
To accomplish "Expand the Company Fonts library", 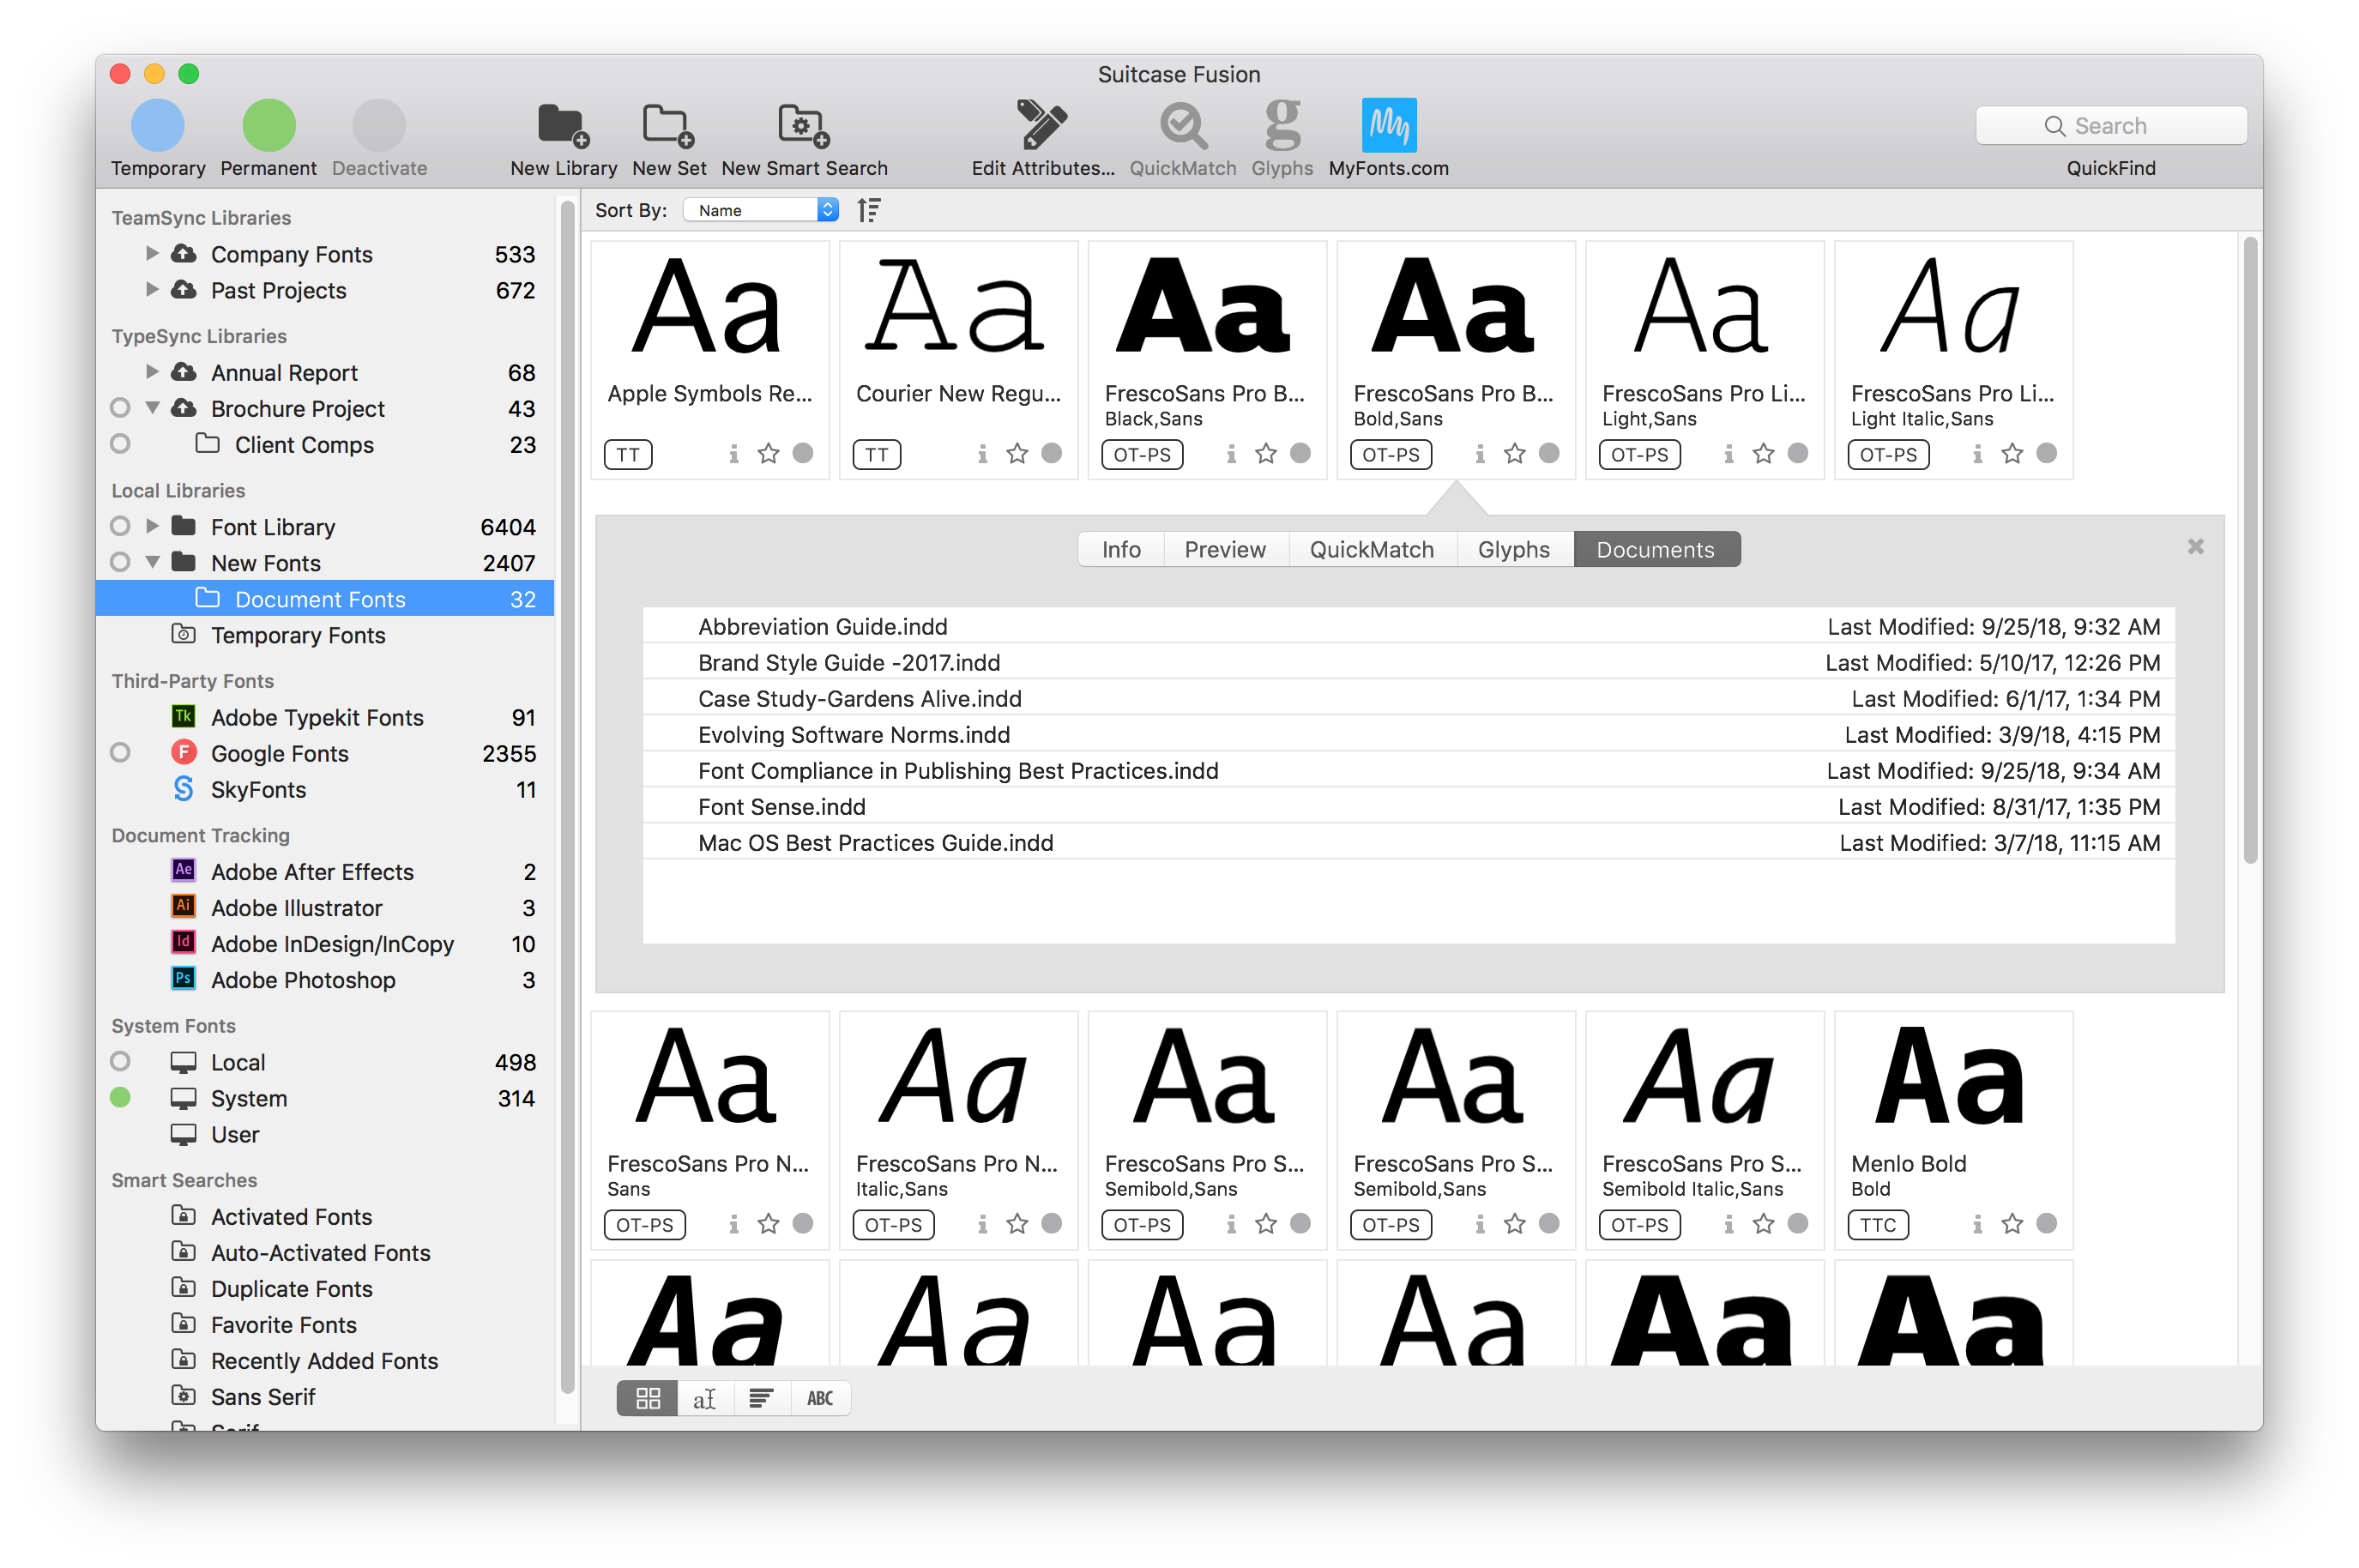I will point(152,254).
